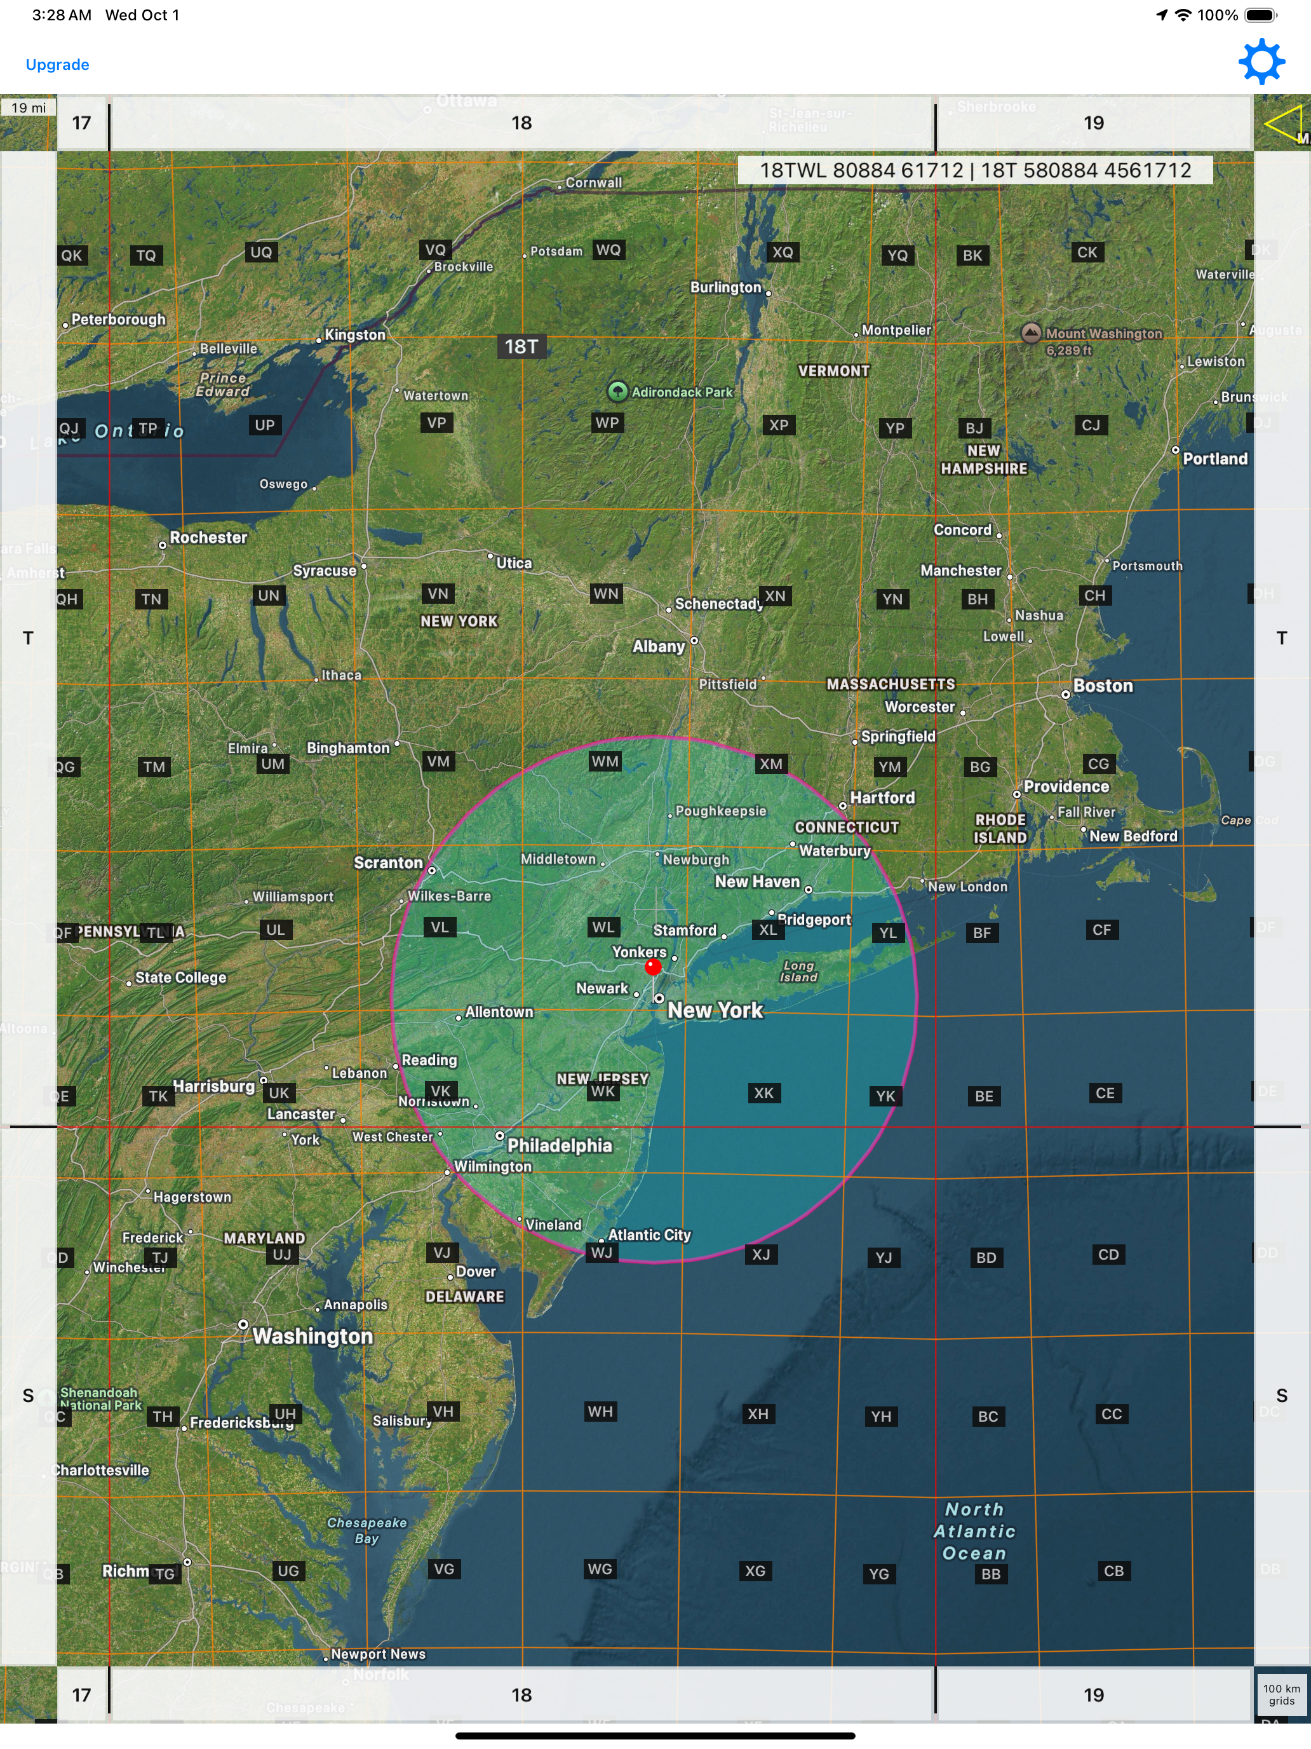Image resolution: width=1311 pixels, height=1749 pixels.
Task: Tap the Upgrade link
Action: (x=57, y=65)
